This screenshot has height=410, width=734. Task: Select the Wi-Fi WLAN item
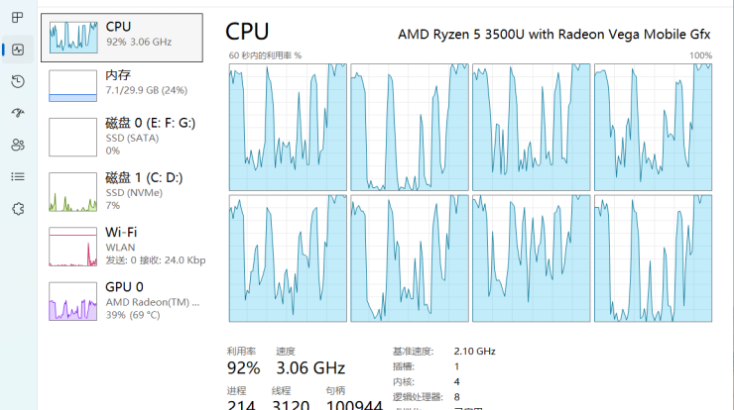pyautogui.click(x=149, y=246)
